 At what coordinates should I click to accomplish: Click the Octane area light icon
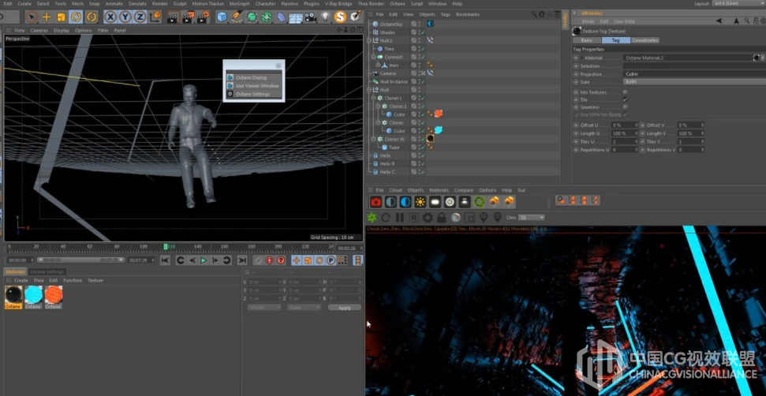[x=435, y=202]
